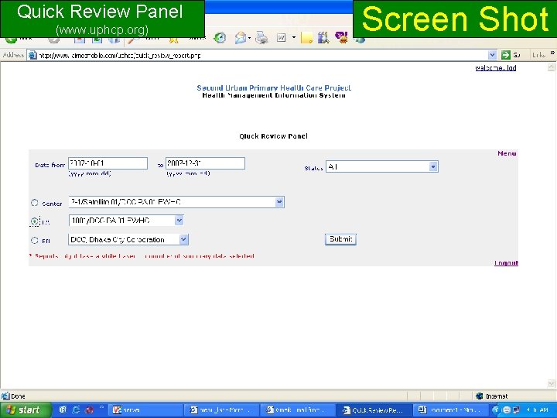Open the address bar history dropdown

pyautogui.click(x=492, y=55)
